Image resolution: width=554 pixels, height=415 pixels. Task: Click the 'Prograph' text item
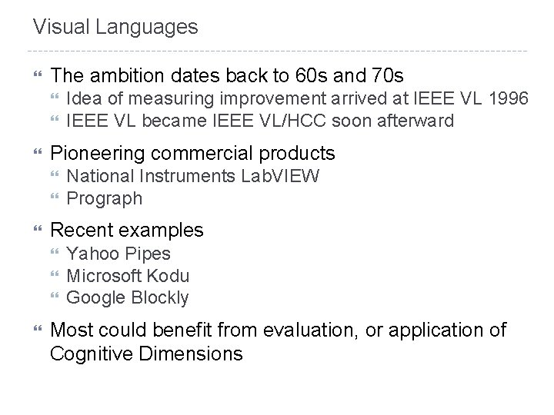[x=105, y=198]
